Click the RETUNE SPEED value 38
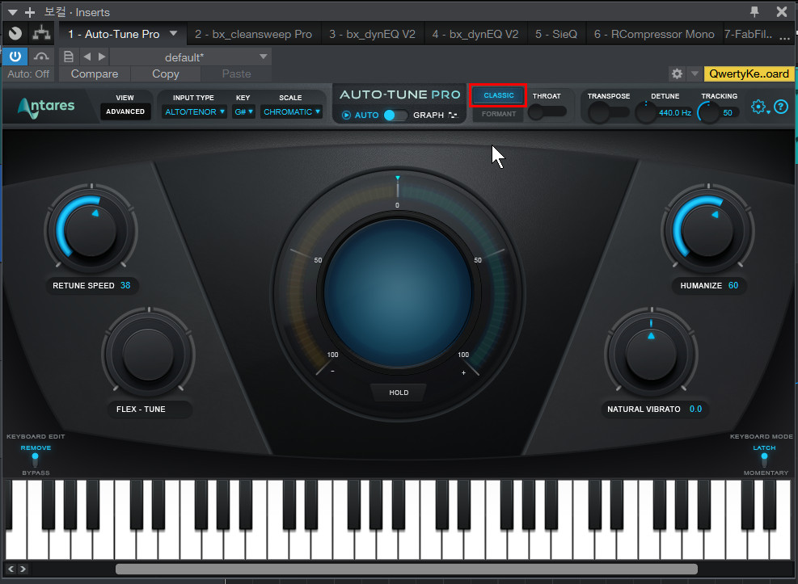The width and height of the screenshot is (798, 584). click(x=125, y=286)
